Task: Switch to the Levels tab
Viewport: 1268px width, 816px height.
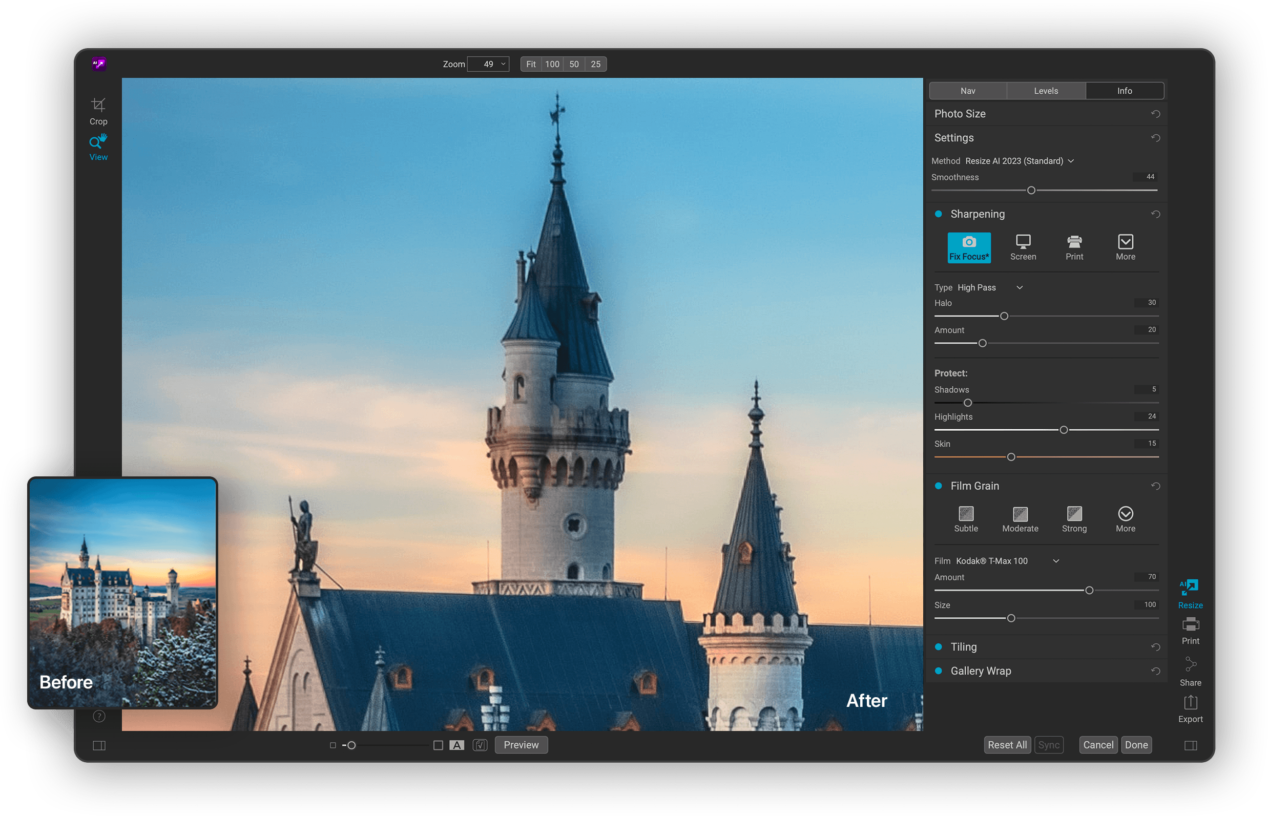Action: point(1046,91)
